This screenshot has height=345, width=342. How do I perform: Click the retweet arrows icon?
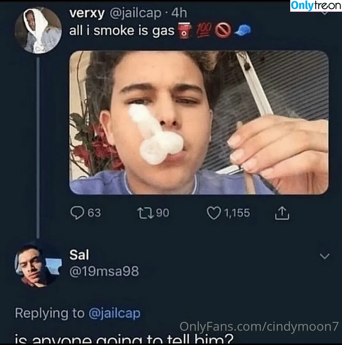[x=145, y=213]
